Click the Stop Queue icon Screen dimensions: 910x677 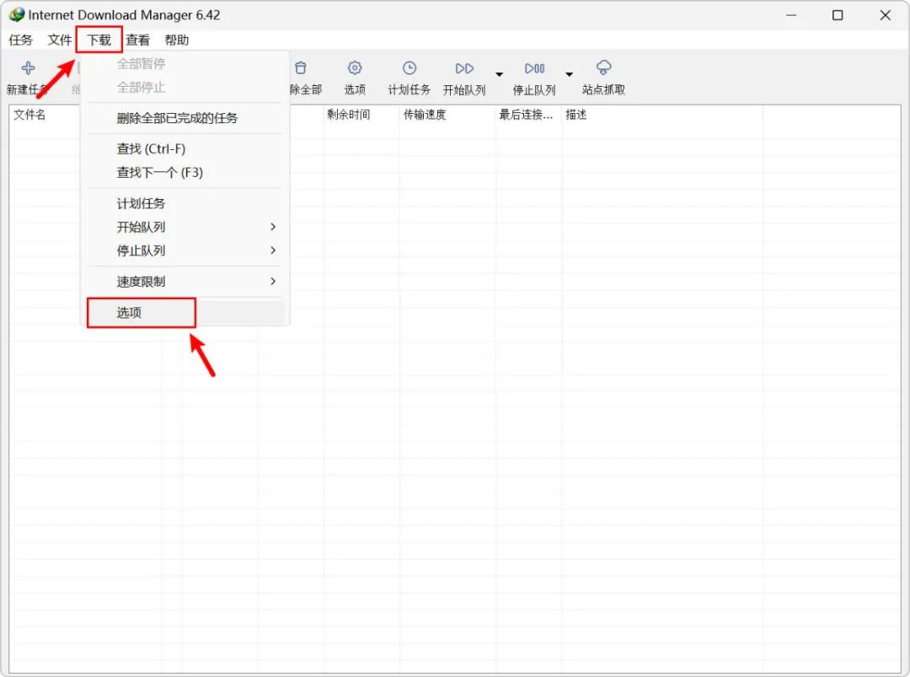(x=534, y=68)
